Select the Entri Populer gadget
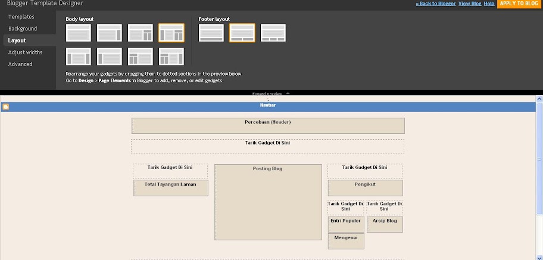 [x=346, y=225]
